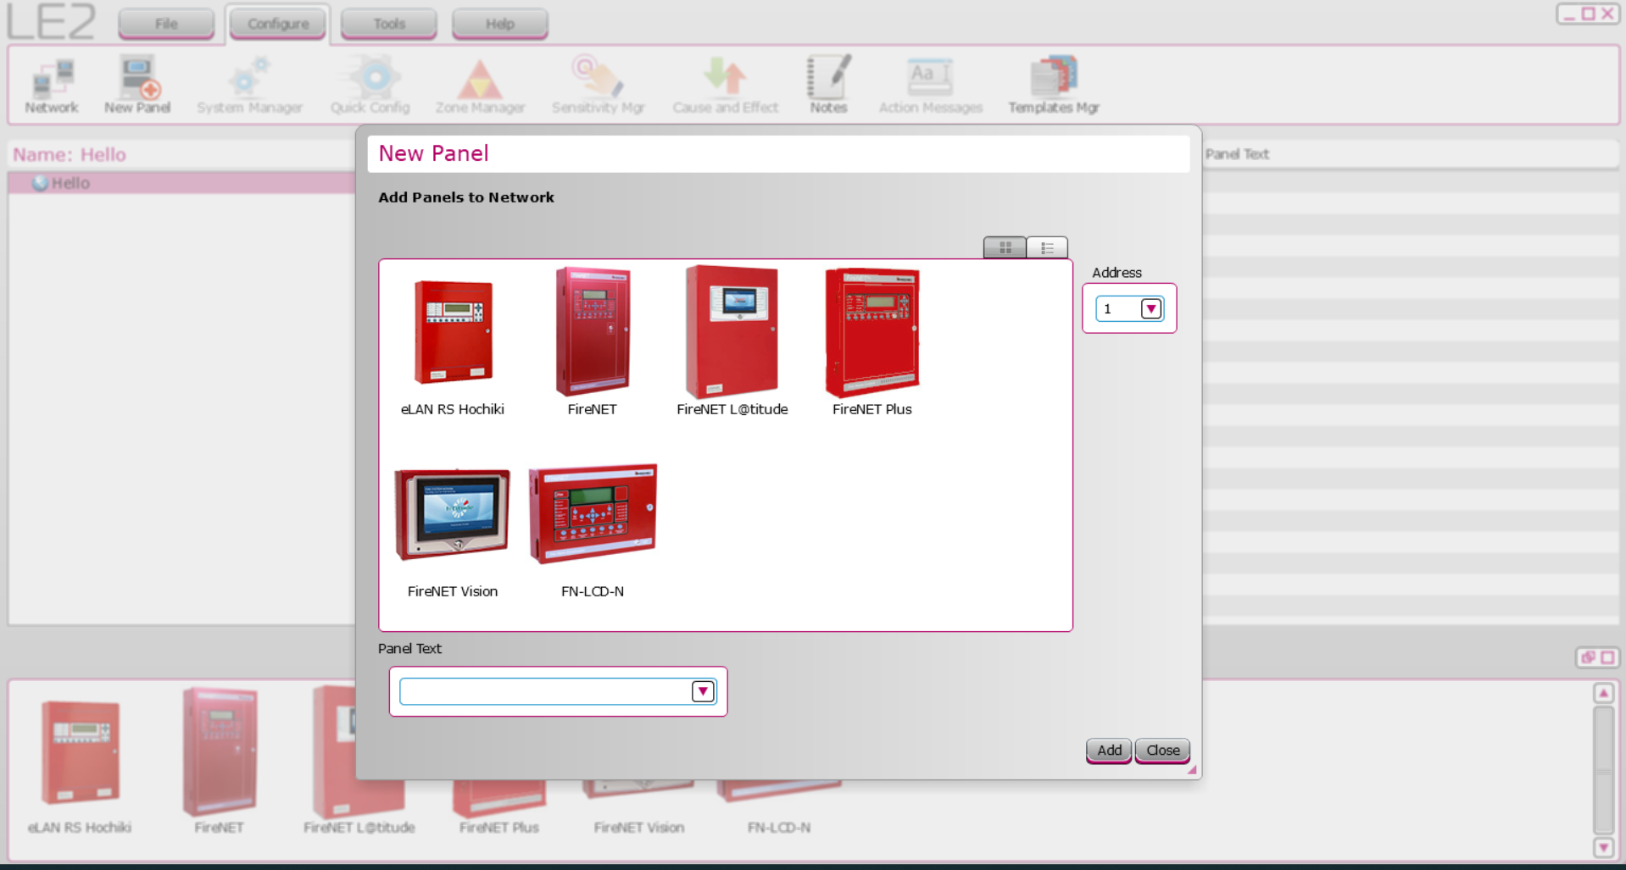Image resolution: width=1626 pixels, height=870 pixels.
Task: Open the Zone Manager
Action: (479, 84)
